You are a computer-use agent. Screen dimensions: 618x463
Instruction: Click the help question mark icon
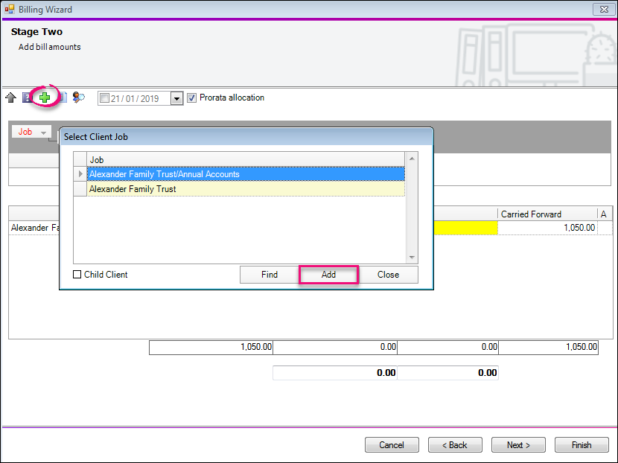27,98
